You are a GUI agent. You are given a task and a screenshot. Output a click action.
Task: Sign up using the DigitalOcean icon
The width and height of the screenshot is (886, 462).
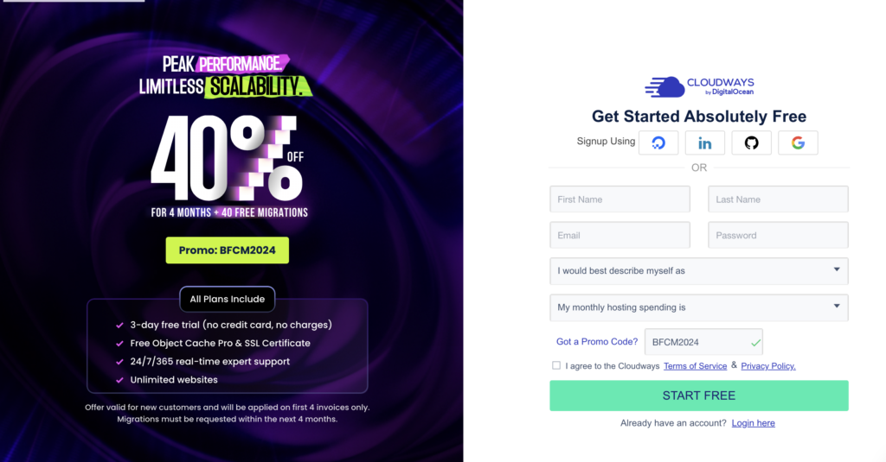point(658,142)
